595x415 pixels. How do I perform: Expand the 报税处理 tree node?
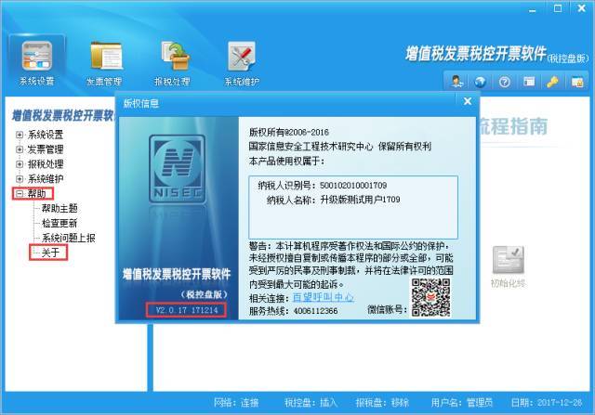pos(20,164)
